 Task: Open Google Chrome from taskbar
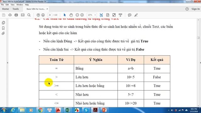[x=40, y=110]
